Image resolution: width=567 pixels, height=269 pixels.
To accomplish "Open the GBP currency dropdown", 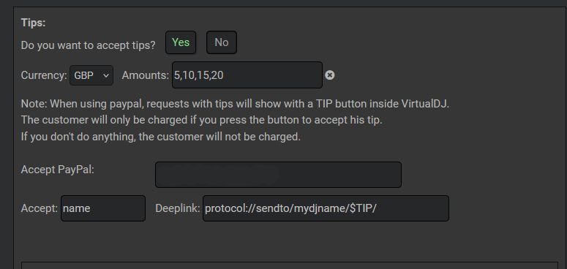I will point(91,75).
